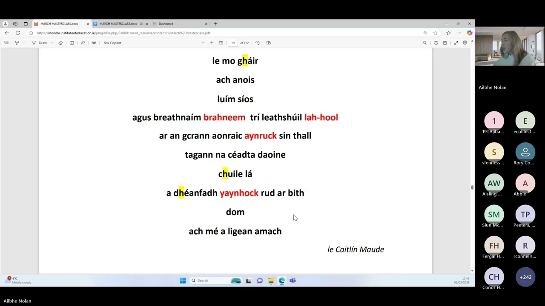Click the "of 122" page count text
545x306 pixels.
(x=244, y=43)
